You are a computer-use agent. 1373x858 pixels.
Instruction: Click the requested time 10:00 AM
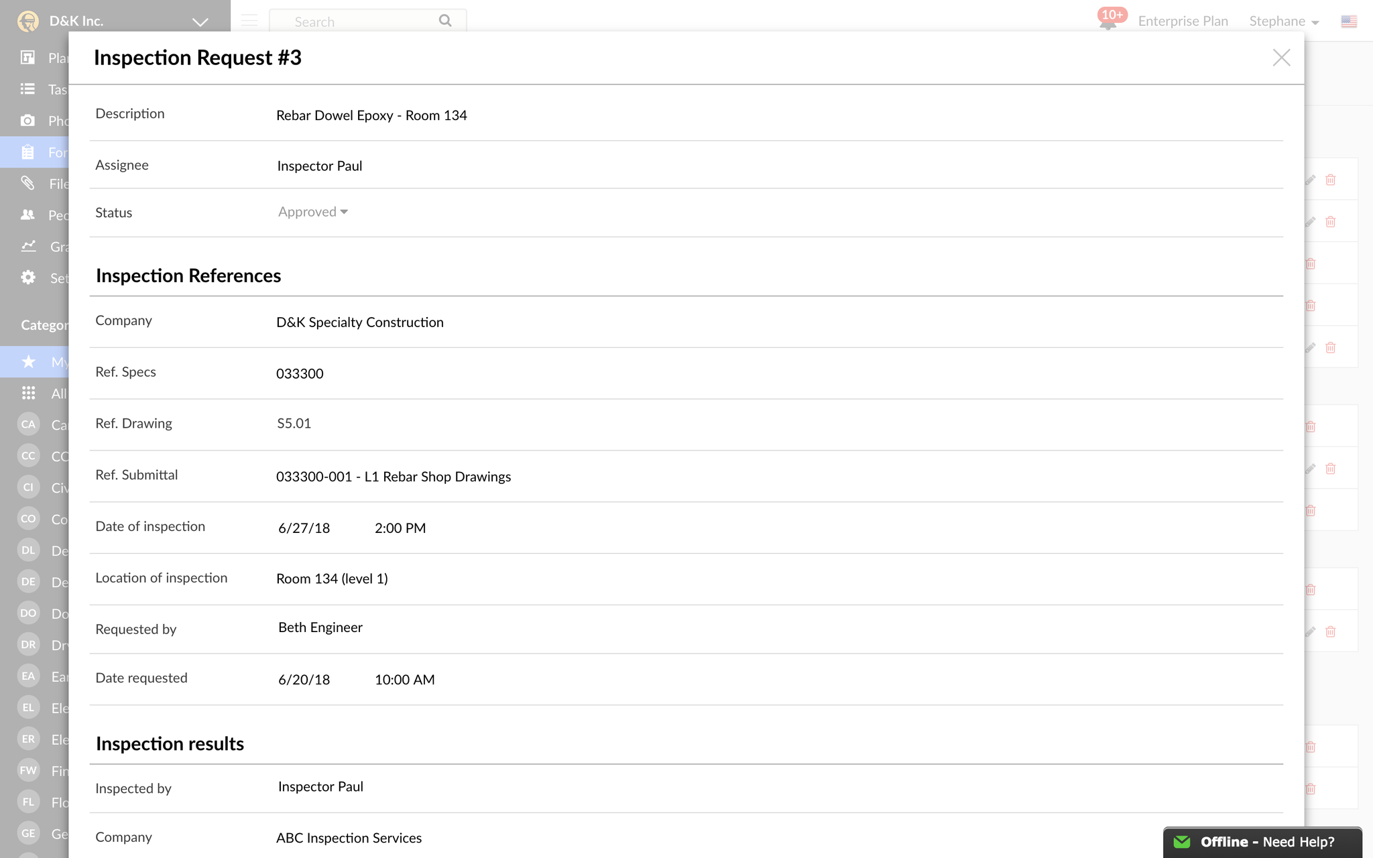(x=404, y=680)
